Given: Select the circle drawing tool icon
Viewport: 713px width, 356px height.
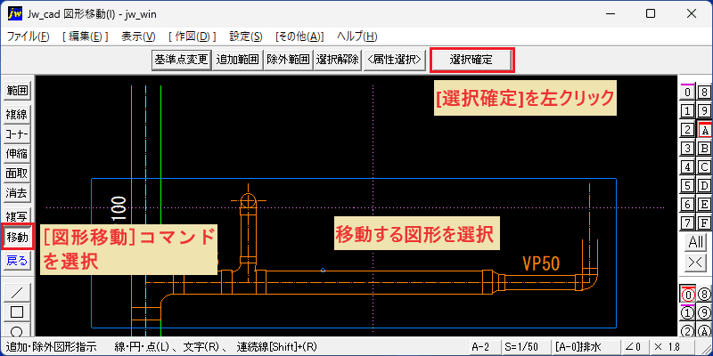Looking at the screenshot, I should click(17, 329).
